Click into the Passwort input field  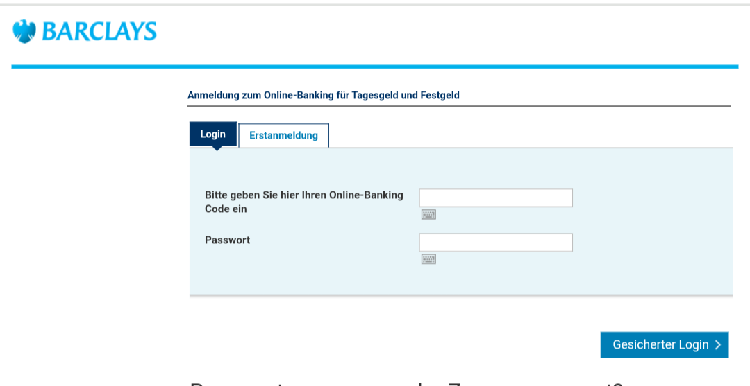496,243
